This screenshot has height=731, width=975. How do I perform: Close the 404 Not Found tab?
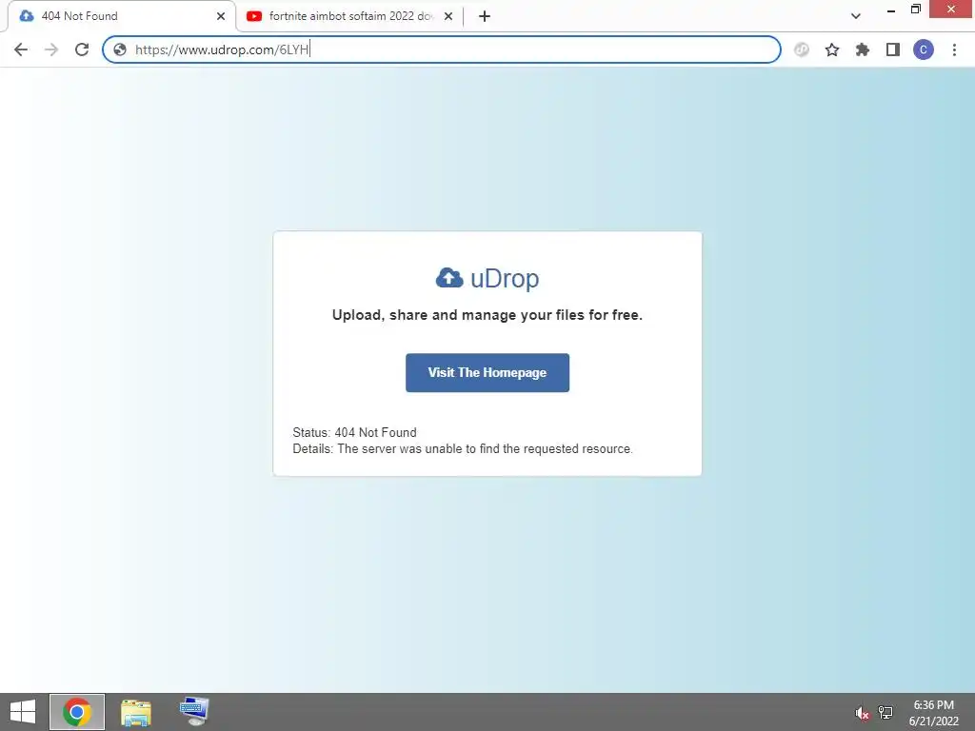point(221,16)
